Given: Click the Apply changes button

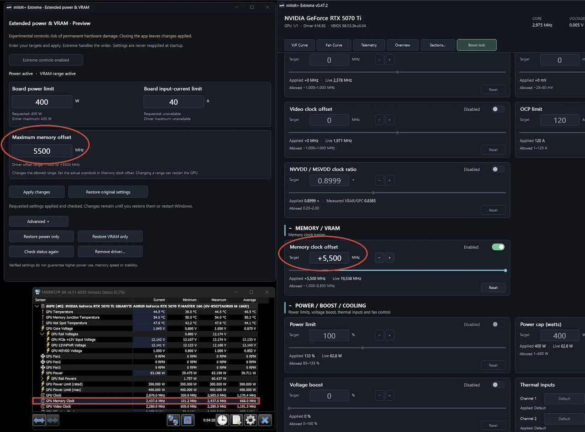Looking at the screenshot, I should pyautogui.click(x=37, y=192).
